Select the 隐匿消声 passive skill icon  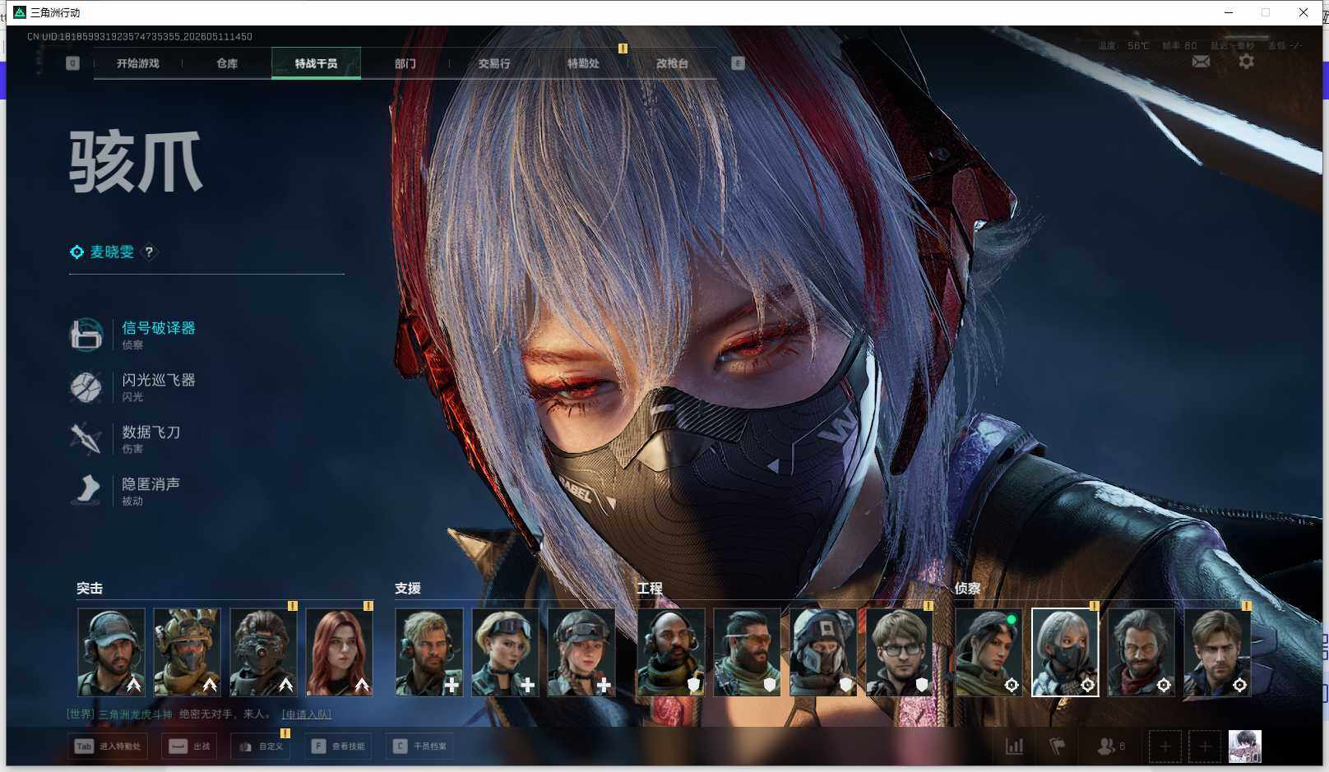pyautogui.click(x=86, y=490)
